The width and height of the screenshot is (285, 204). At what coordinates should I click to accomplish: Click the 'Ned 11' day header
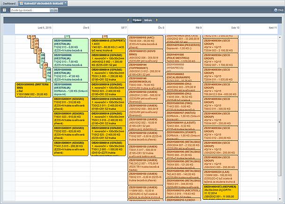tap(273, 28)
